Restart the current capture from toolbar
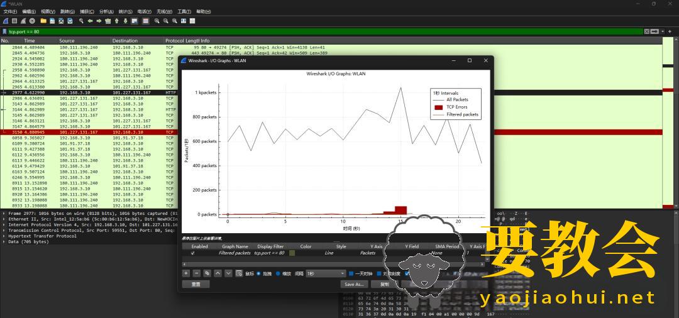Screen dimensions: 679x318 point(23,21)
